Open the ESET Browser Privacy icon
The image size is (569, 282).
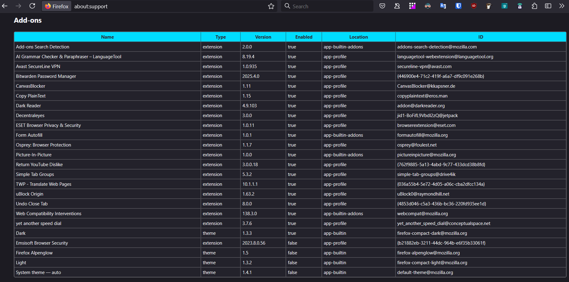point(504,6)
